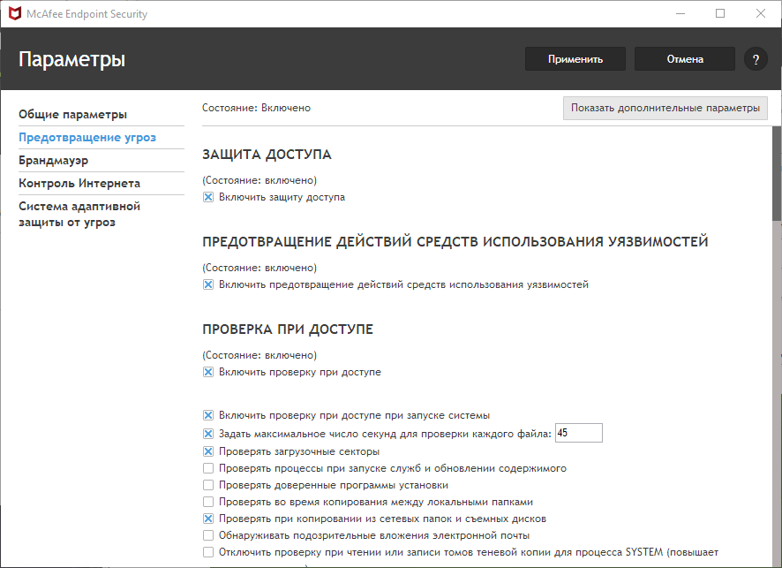
Task: Click the Параметры page title
Action: click(x=71, y=59)
